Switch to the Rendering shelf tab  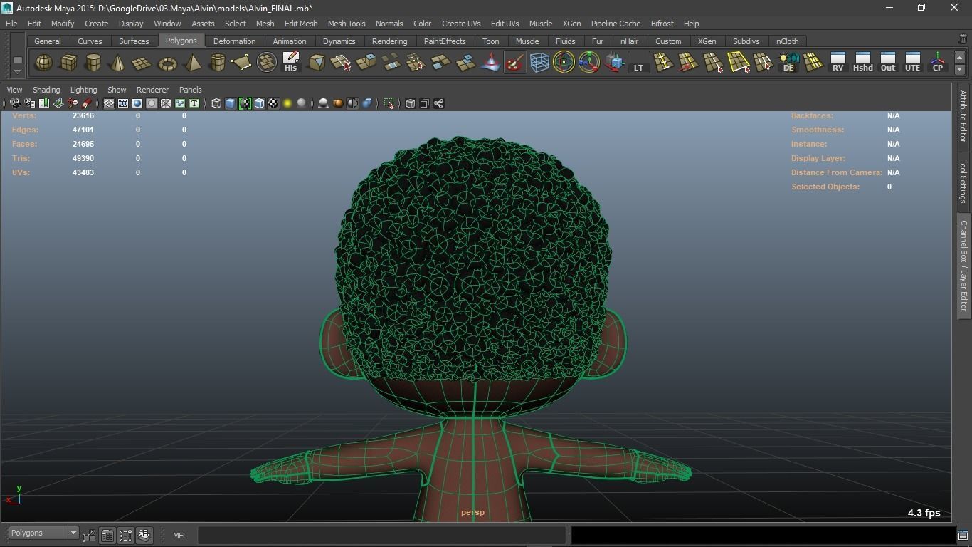pyautogui.click(x=389, y=41)
